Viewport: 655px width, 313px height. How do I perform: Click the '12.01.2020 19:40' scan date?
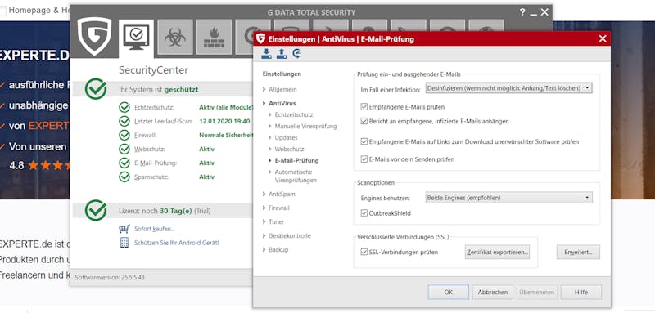[x=224, y=121]
